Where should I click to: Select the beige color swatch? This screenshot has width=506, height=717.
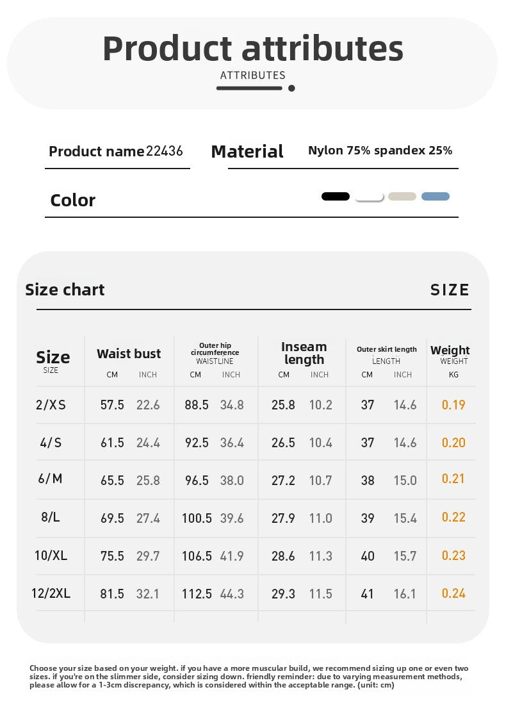coord(402,196)
